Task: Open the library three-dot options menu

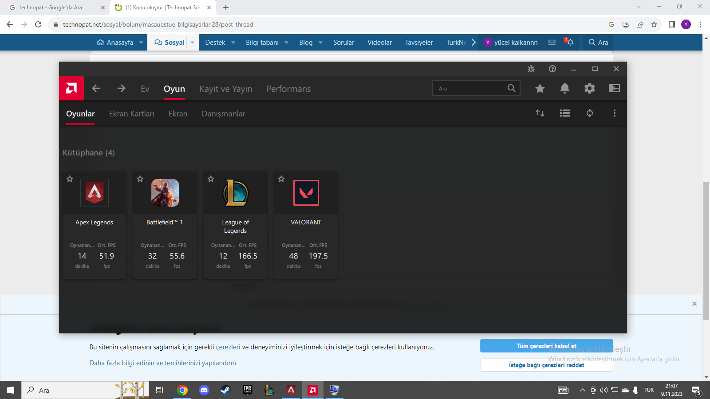Action: coord(615,113)
